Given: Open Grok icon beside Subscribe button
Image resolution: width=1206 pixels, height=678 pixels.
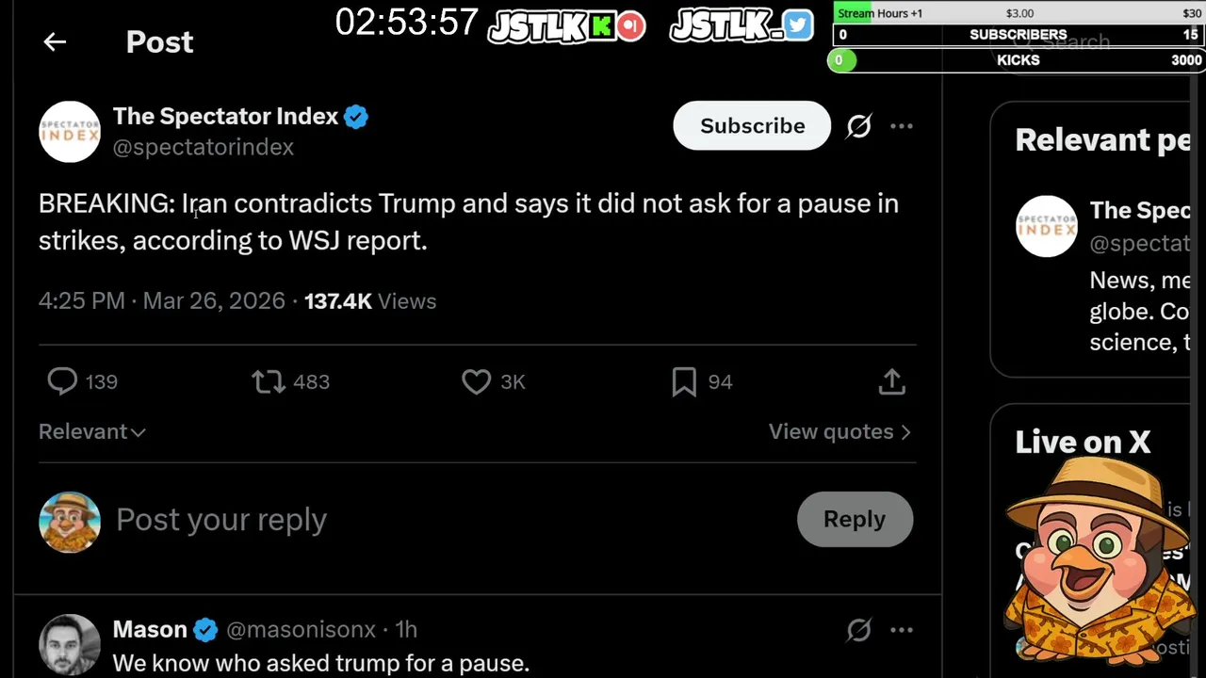Looking at the screenshot, I should [x=858, y=126].
